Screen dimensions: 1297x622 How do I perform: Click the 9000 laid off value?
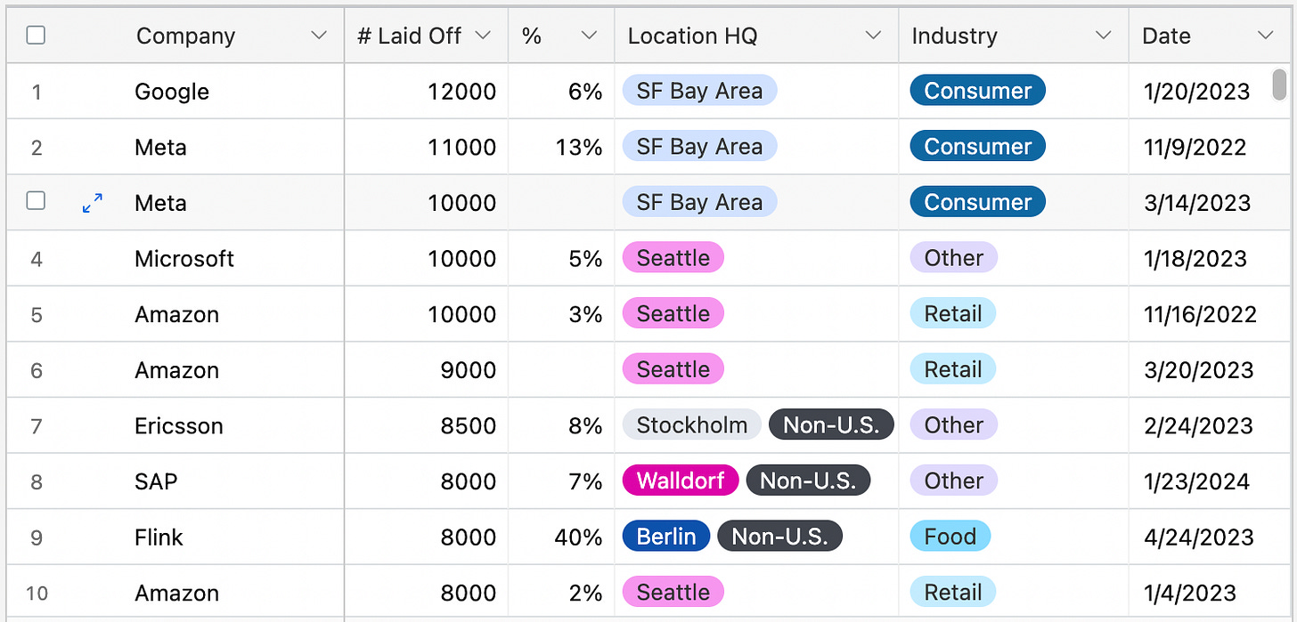[469, 370]
